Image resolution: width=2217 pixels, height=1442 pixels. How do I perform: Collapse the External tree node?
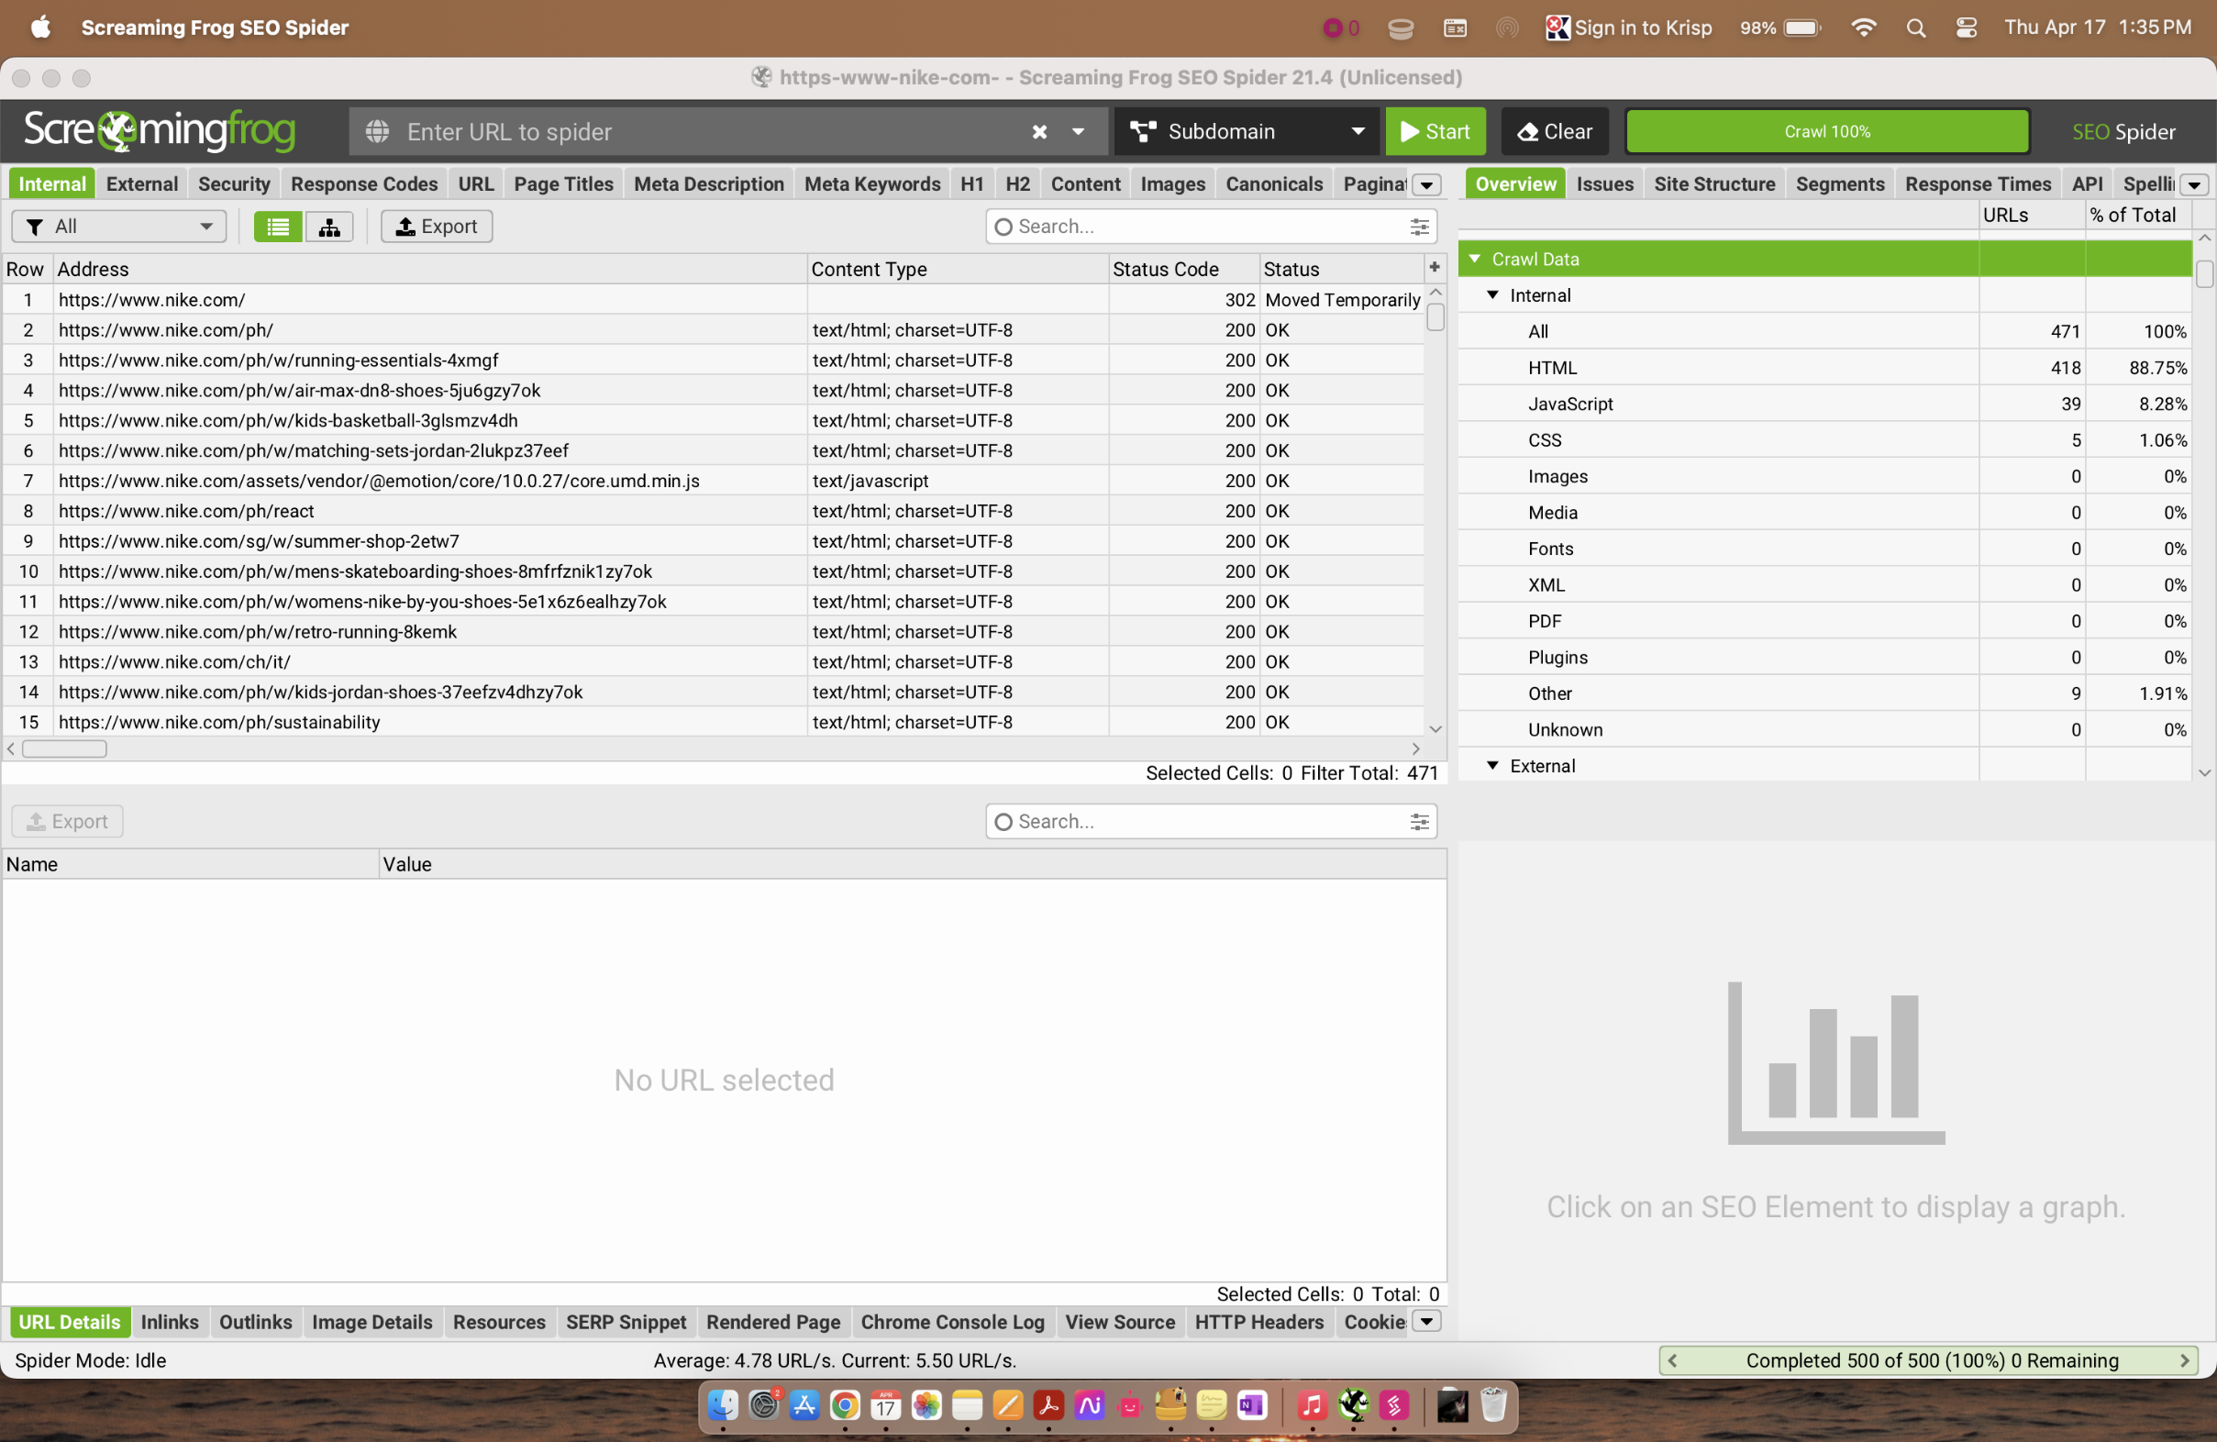[x=1492, y=766]
